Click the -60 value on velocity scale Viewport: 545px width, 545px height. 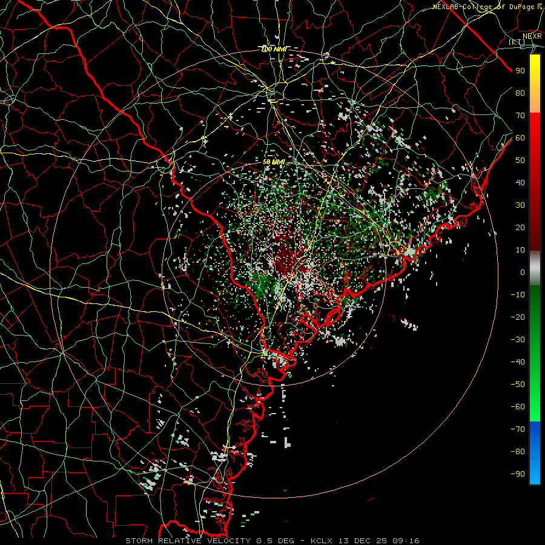518,407
